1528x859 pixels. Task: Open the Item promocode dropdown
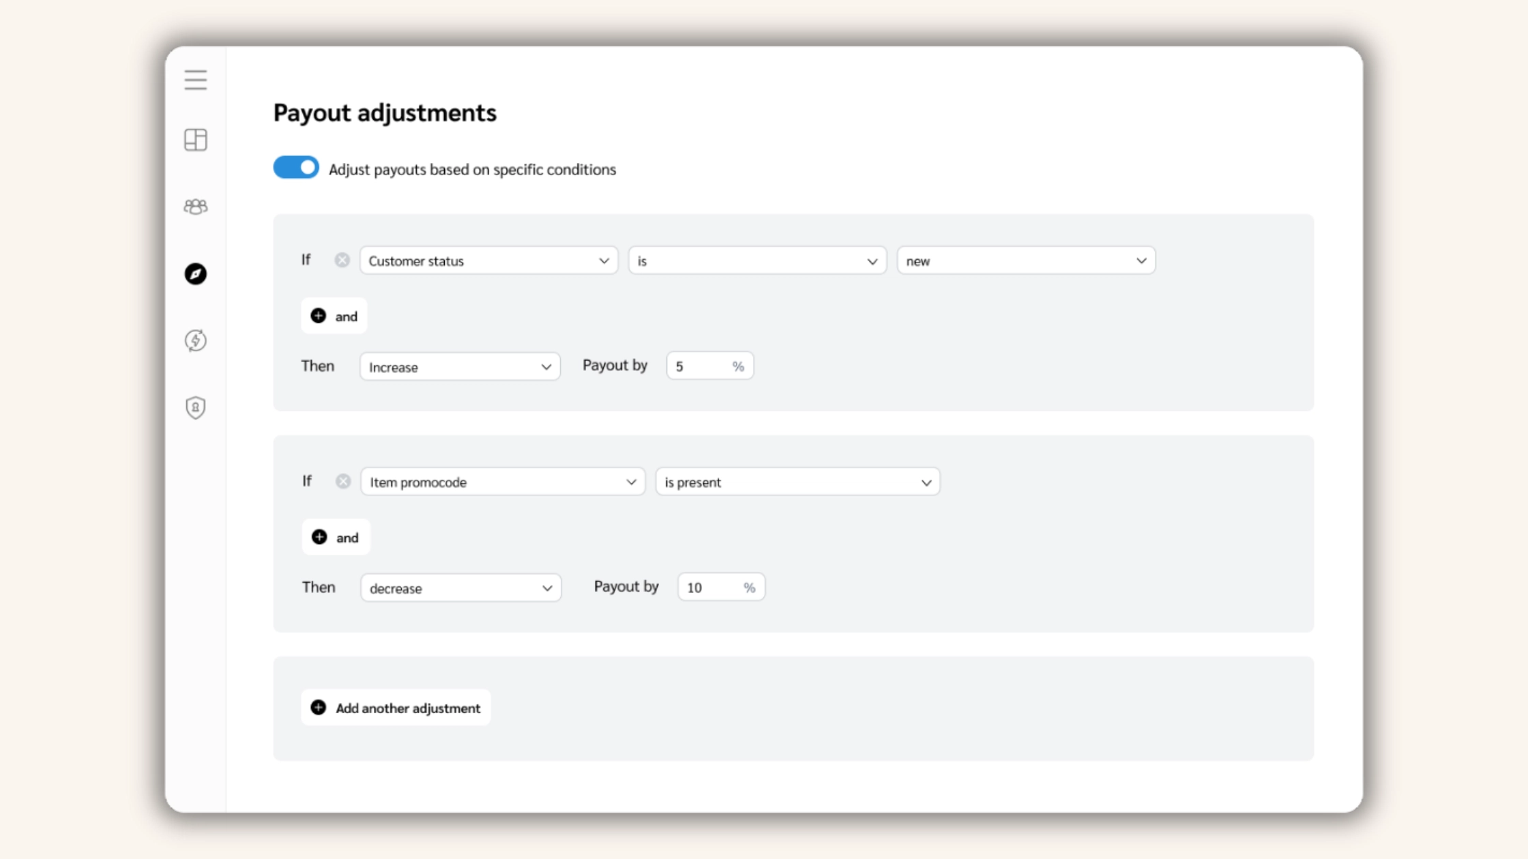pos(503,482)
